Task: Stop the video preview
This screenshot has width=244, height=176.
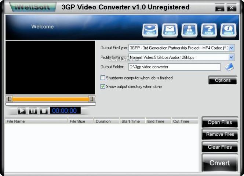Action: [x=44, y=111]
